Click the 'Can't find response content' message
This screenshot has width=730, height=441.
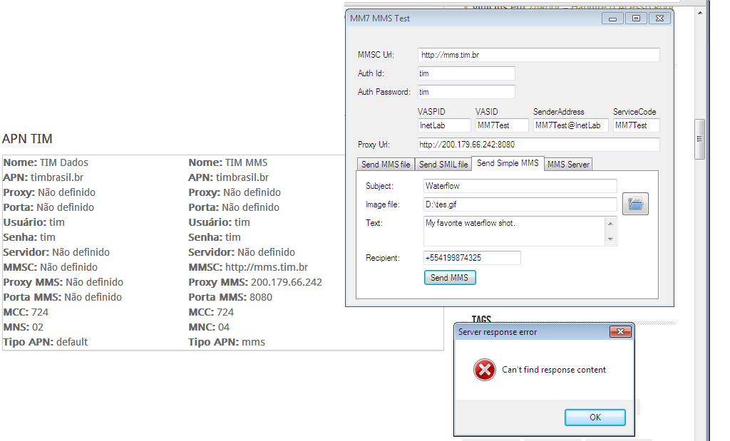554,370
